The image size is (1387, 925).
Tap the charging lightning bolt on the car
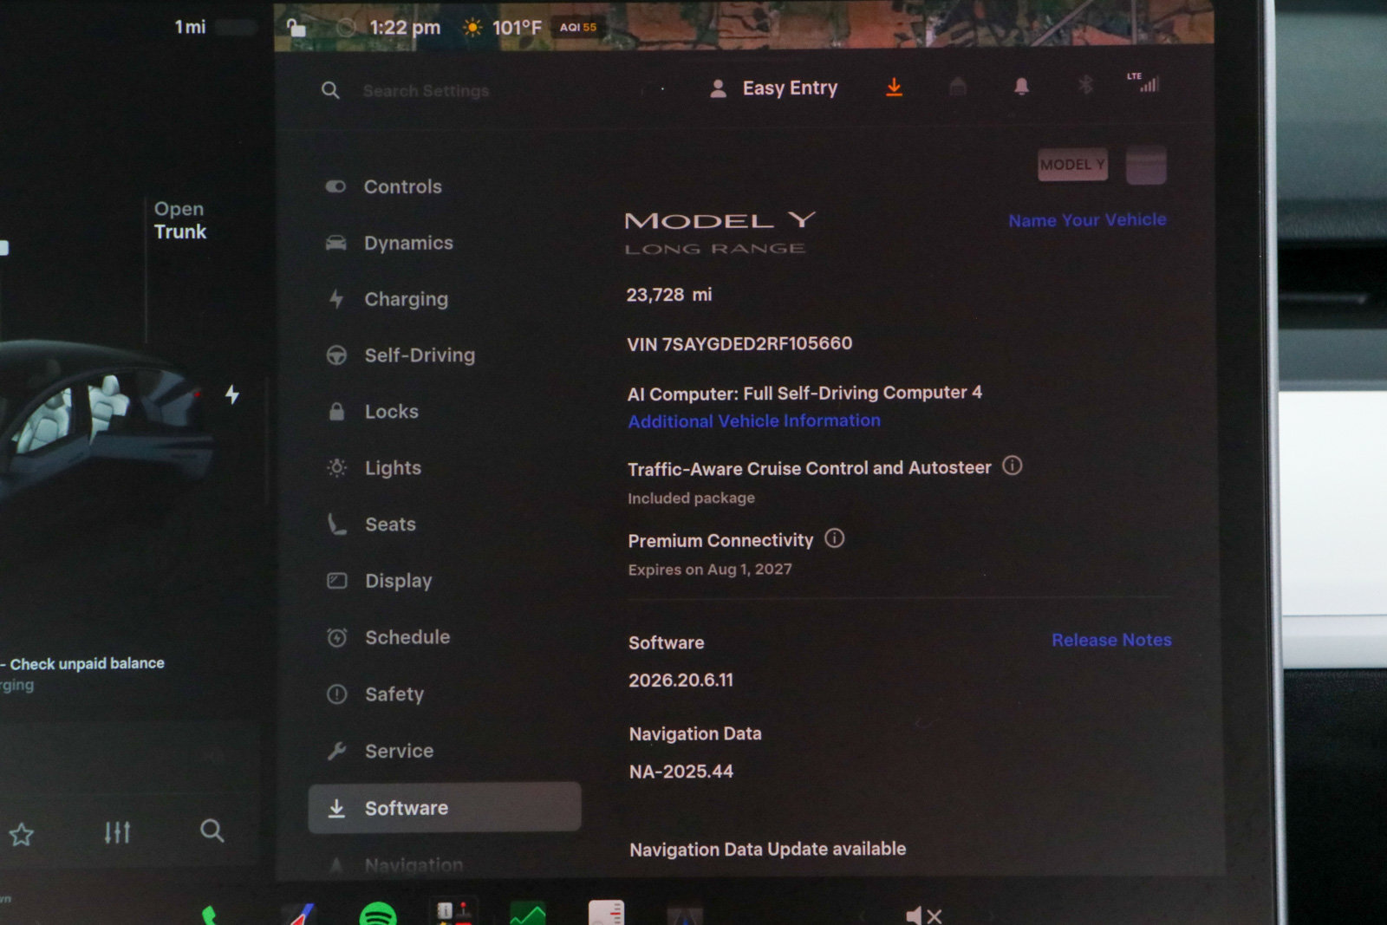[232, 394]
